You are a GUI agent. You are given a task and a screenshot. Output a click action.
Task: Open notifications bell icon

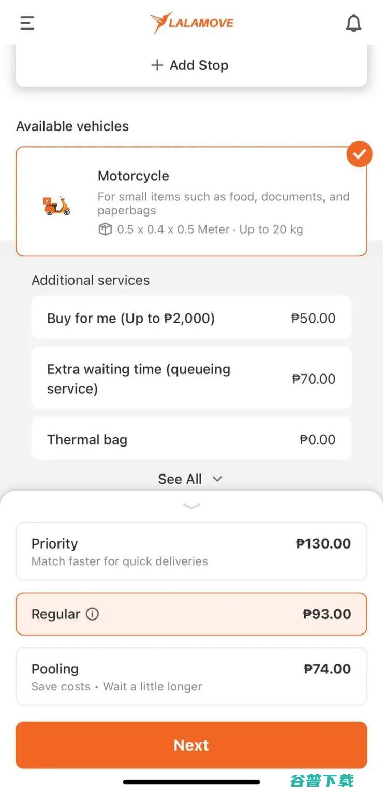click(x=353, y=23)
